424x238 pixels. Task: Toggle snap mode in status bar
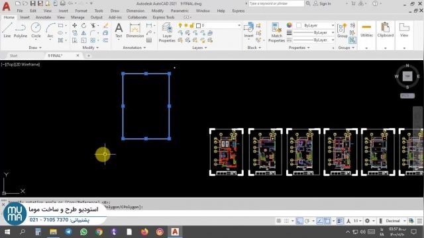286,221
